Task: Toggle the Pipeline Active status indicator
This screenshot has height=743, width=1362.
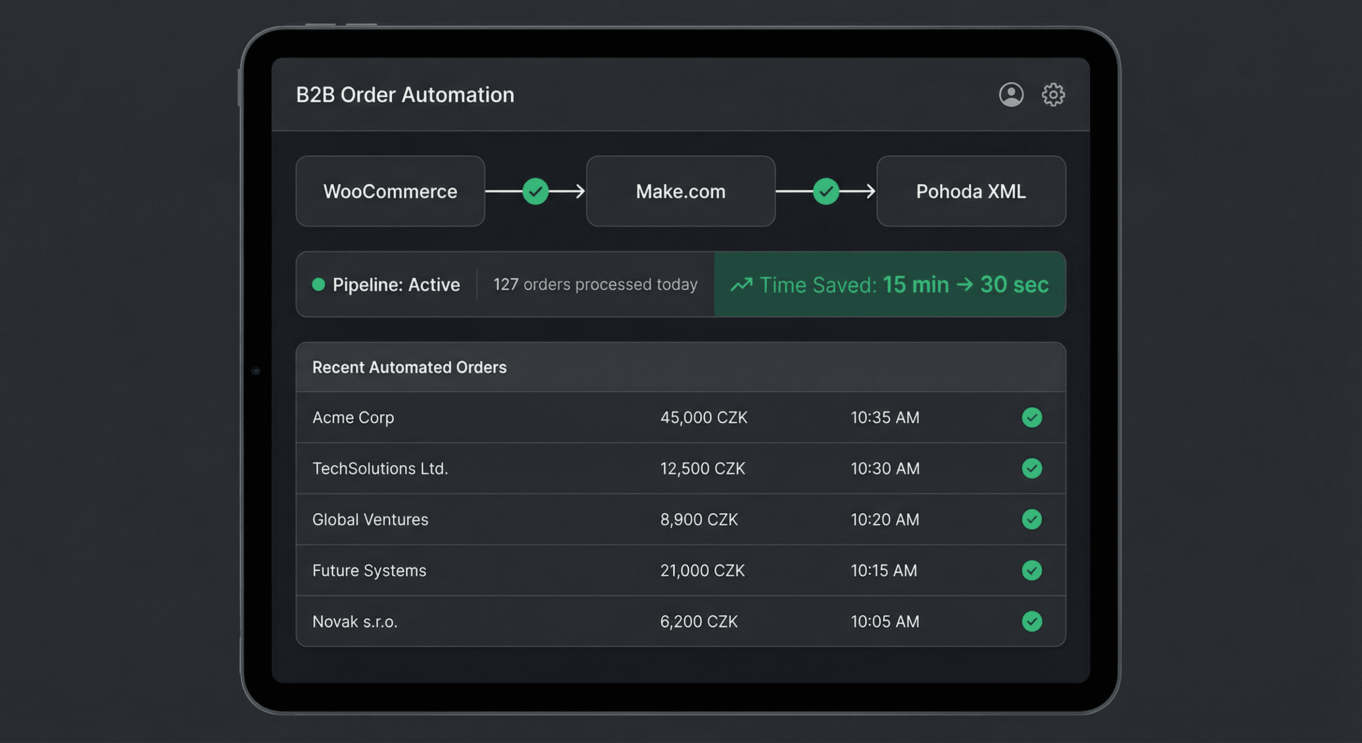Action: [318, 284]
